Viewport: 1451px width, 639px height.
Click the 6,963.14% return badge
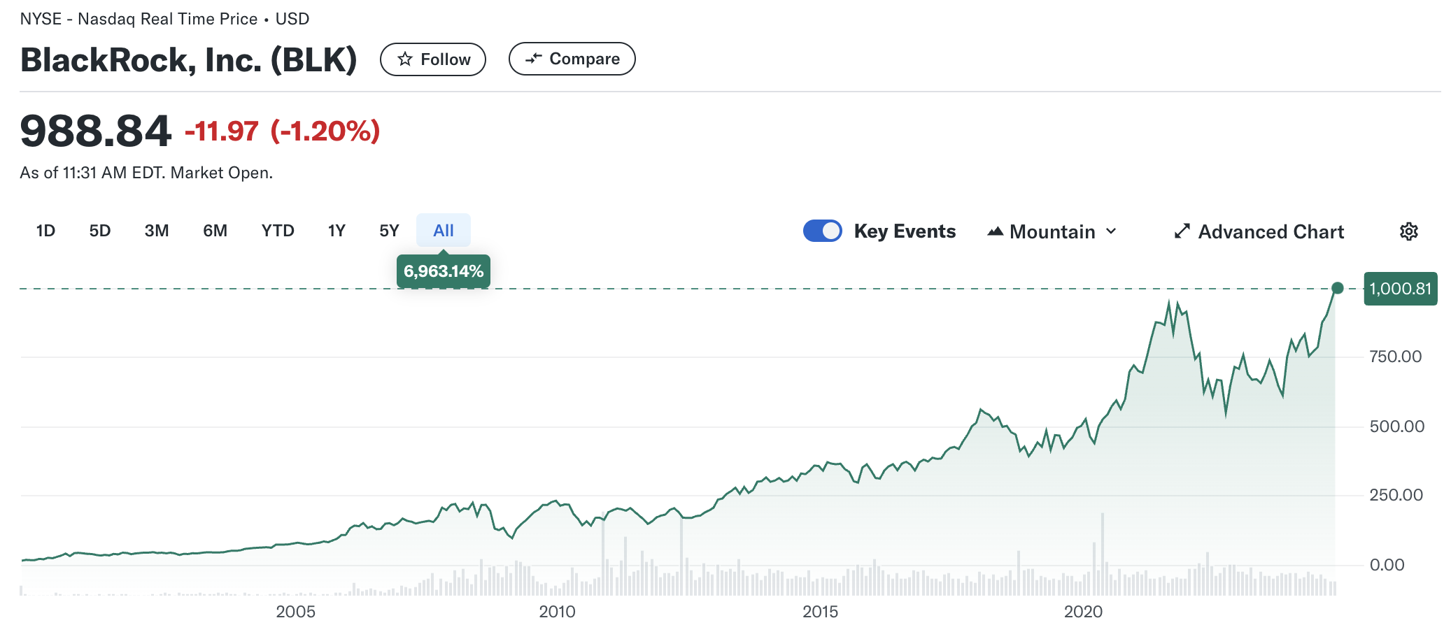[444, 271]
